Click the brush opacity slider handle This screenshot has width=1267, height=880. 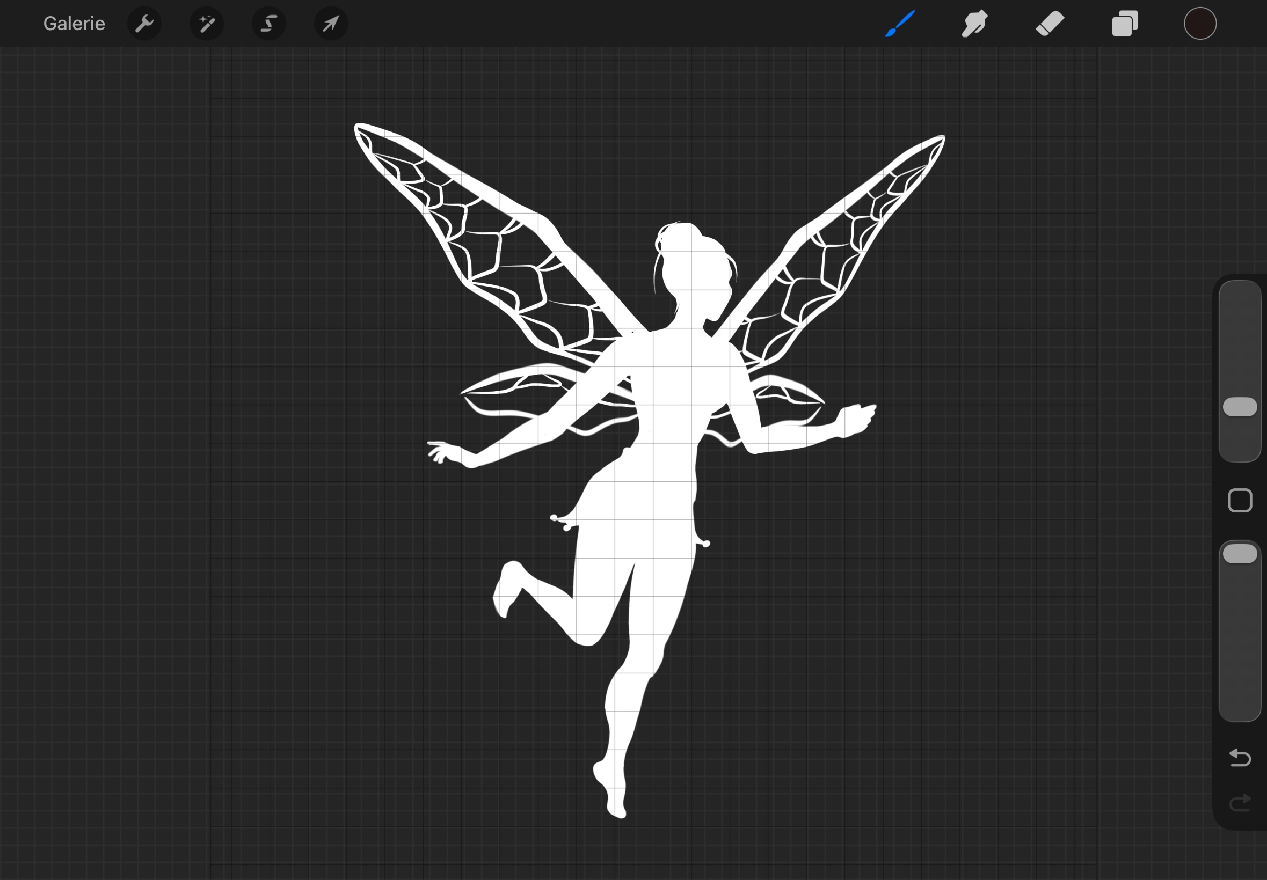pos(1240,554)
